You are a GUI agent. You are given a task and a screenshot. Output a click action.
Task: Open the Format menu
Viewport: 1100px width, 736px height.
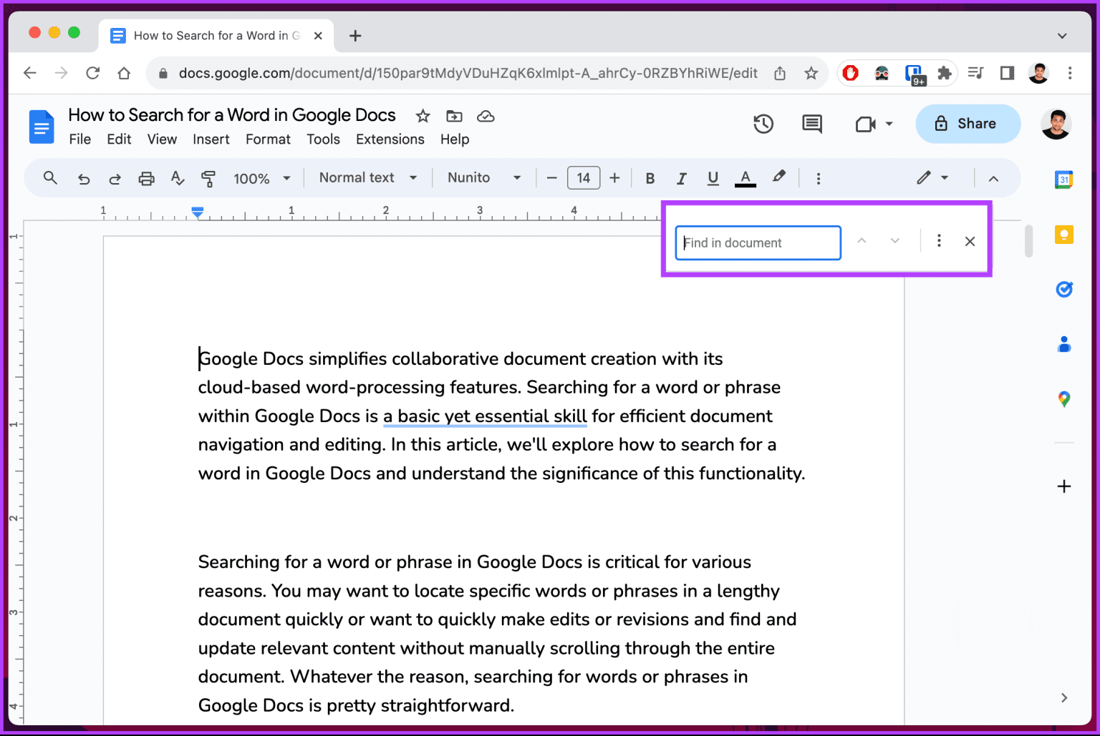click(267, 139)
